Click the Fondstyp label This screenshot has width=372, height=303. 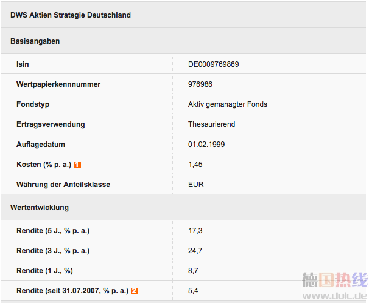[33, 104]
